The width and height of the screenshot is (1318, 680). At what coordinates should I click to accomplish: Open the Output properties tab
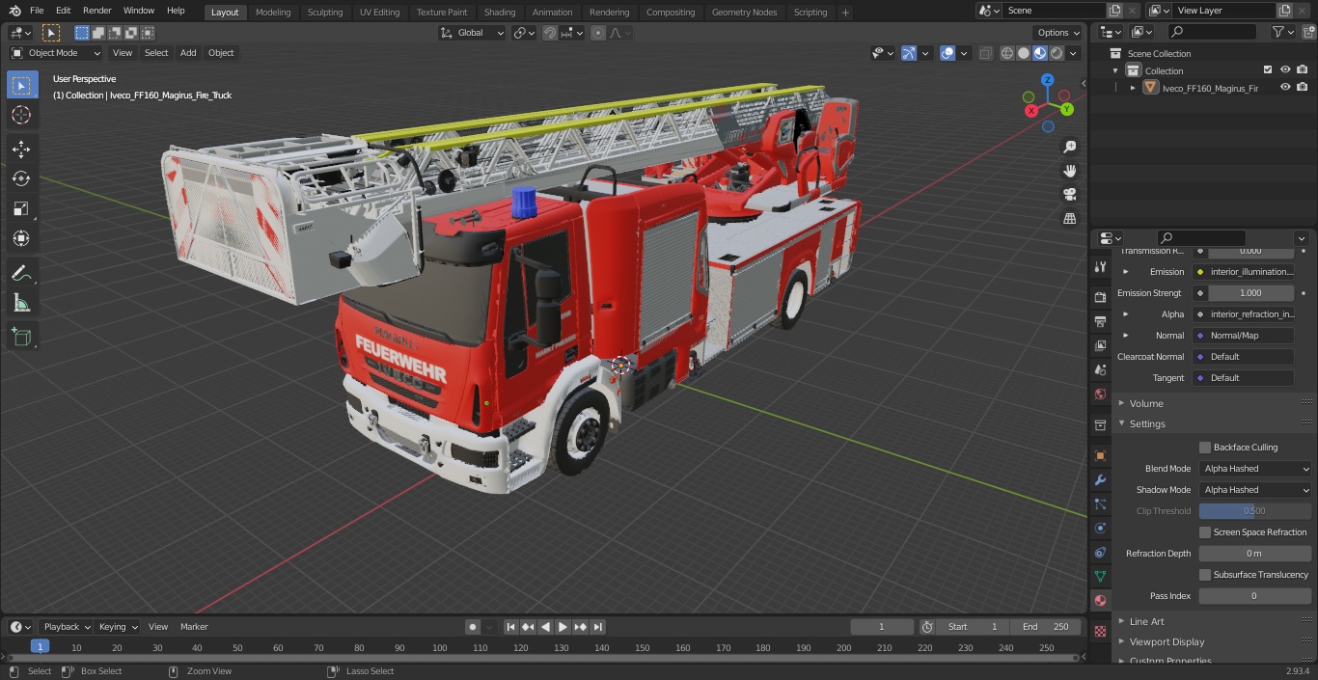tap(1100, 321)
